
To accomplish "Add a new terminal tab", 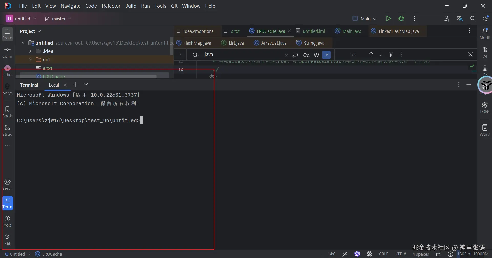I will click(x=76, y=84).
